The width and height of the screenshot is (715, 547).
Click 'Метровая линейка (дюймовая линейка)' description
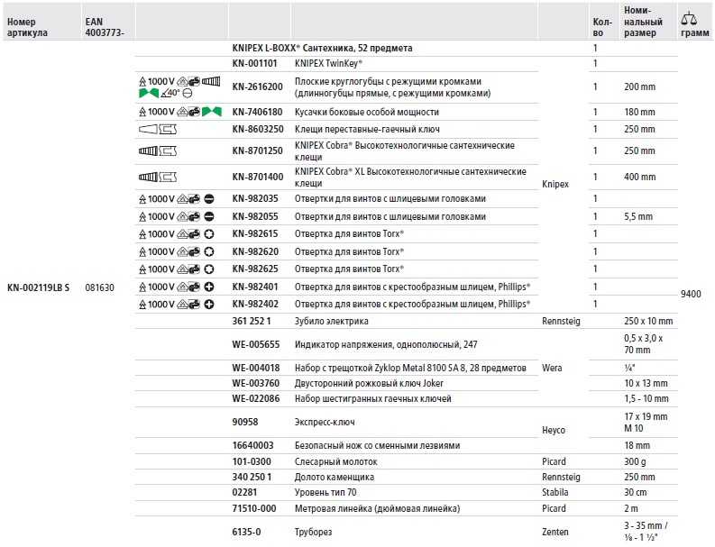click(377, 508)
